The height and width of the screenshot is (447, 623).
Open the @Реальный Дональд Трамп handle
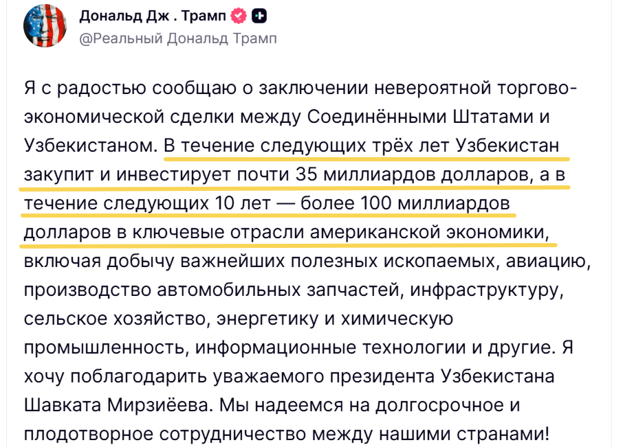point(179,38)
